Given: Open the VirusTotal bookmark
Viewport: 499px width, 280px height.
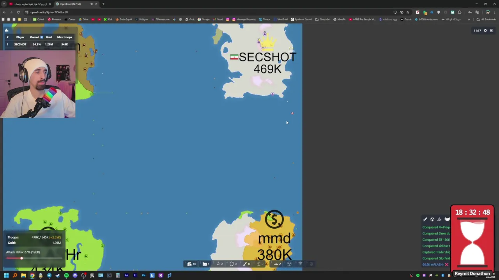Looking at the screenshot, I should coord(281,19).
